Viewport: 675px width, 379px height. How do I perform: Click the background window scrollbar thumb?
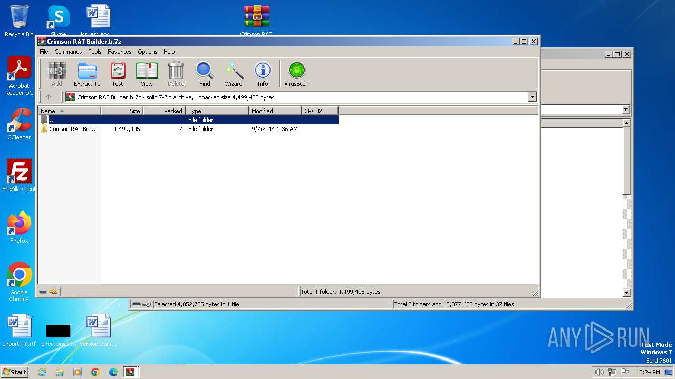(x=626, y=161)
